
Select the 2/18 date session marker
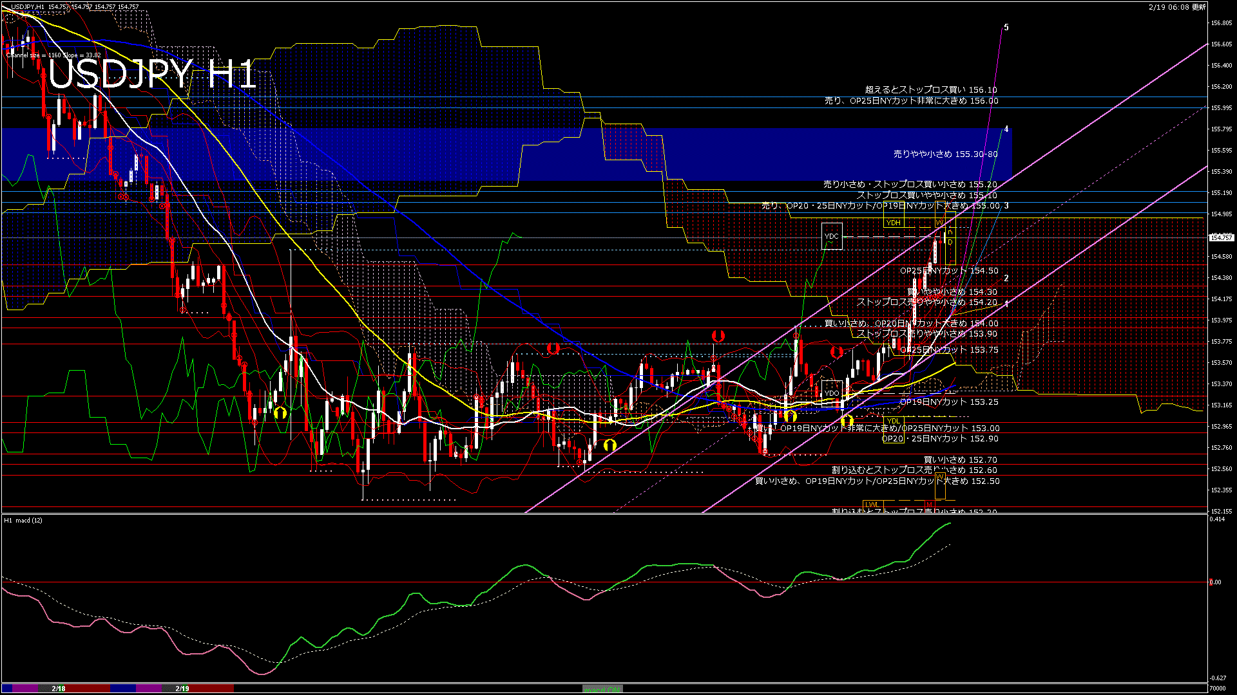59,689
